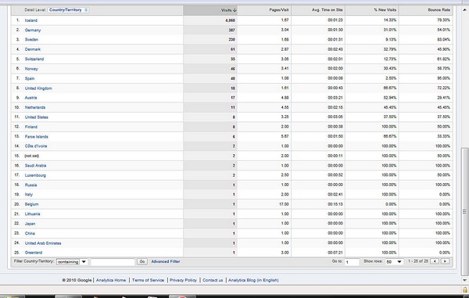Open the China country link
This screenshot has width=469, height=298.
(30, 233)
